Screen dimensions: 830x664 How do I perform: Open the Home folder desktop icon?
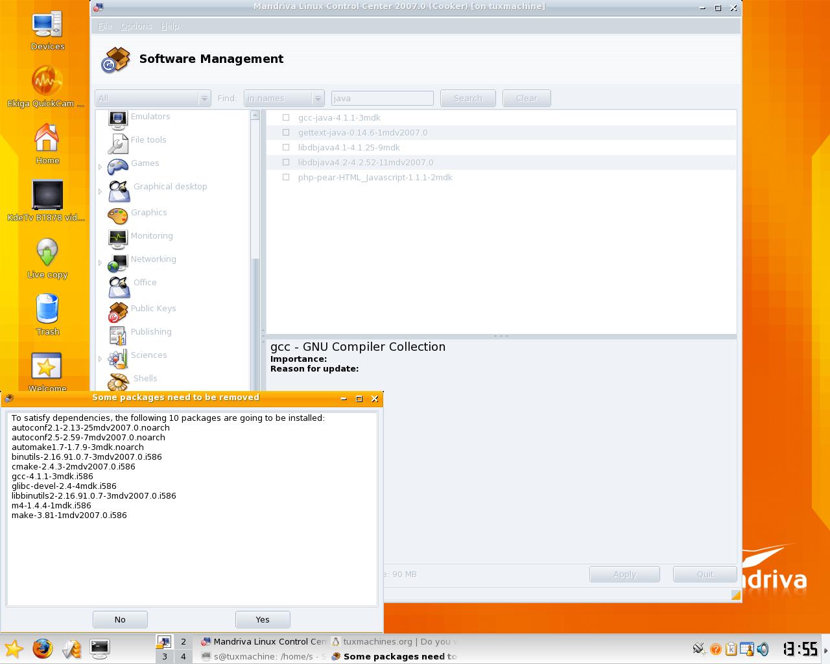point(47,138)
